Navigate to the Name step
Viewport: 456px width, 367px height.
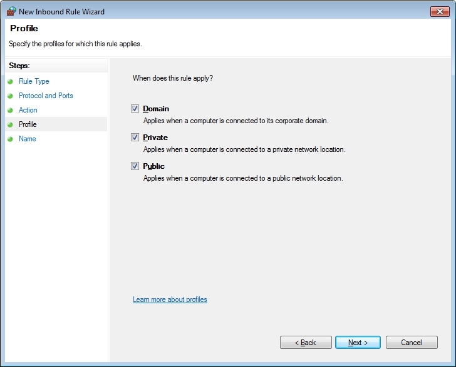[28, 139]
